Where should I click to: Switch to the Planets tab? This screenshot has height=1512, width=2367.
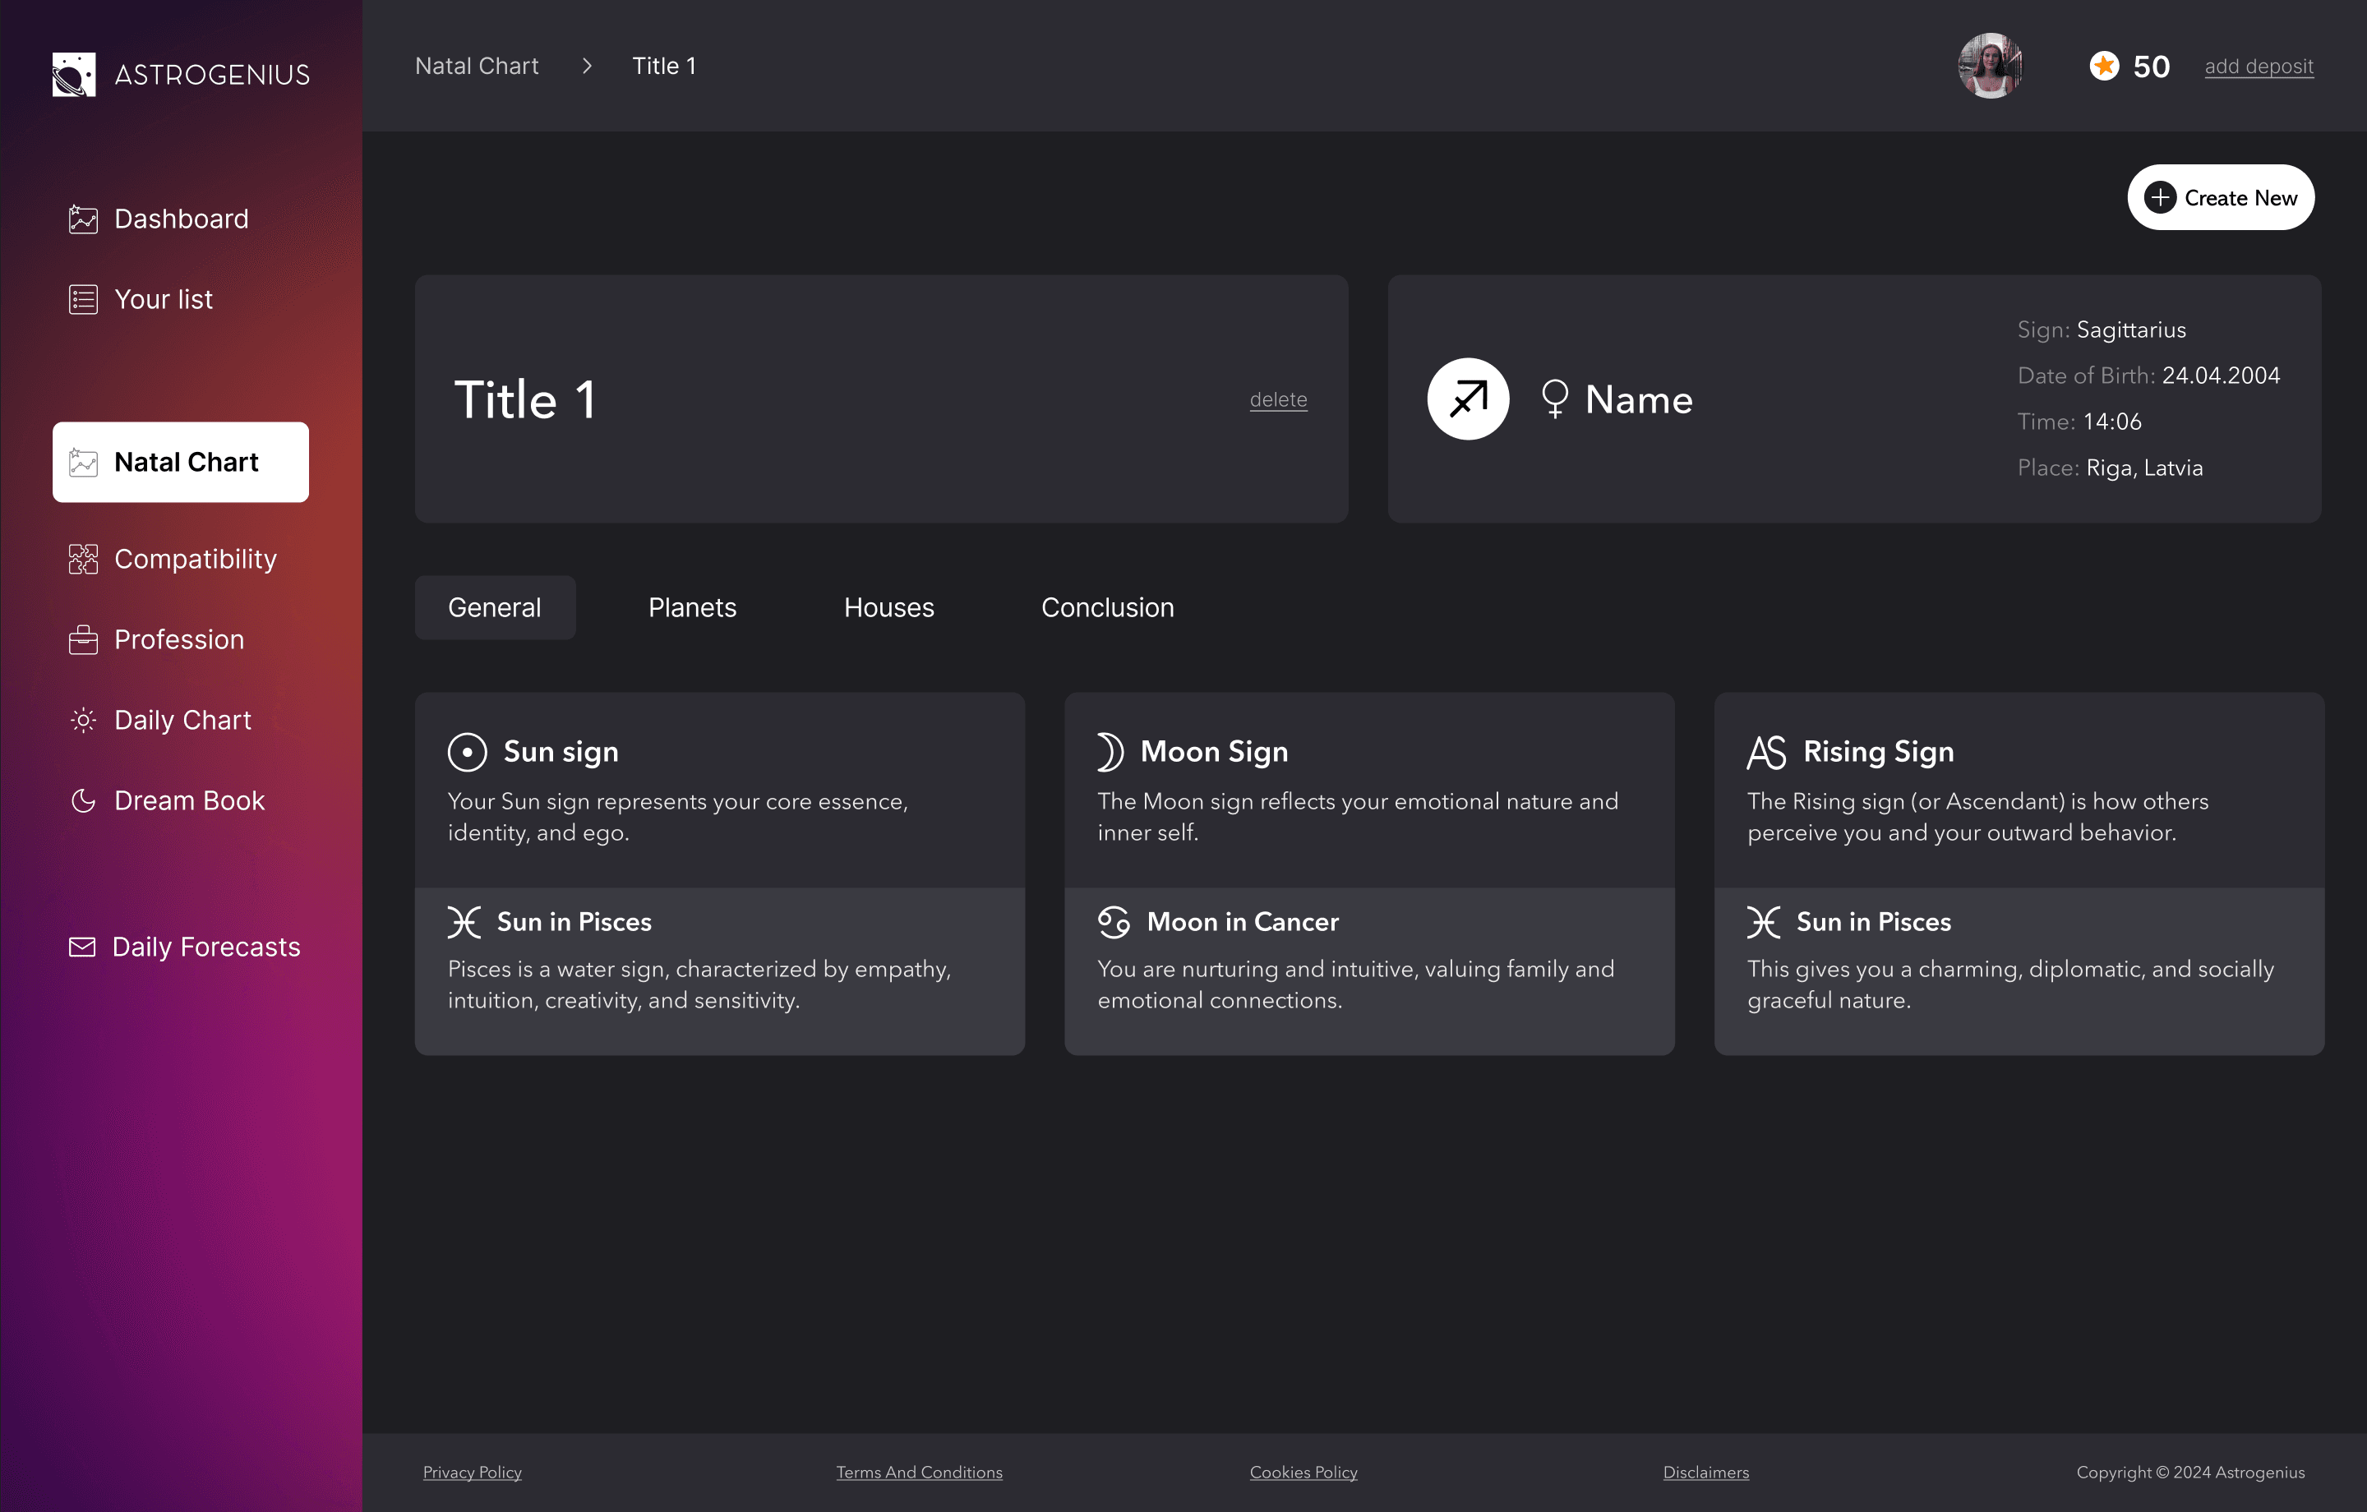pos(692,607)
